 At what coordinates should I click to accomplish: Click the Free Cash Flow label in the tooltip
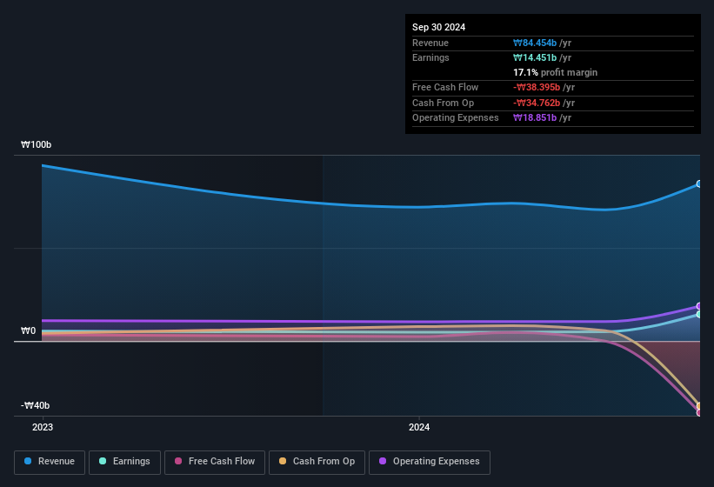click(x=445, y=87)
